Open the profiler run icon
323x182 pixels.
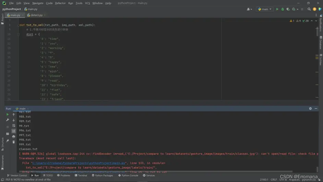pyautogui.click(x=294, y=9)
